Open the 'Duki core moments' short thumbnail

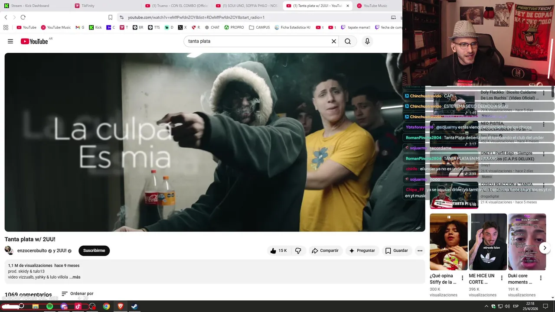tap(527, 242)
